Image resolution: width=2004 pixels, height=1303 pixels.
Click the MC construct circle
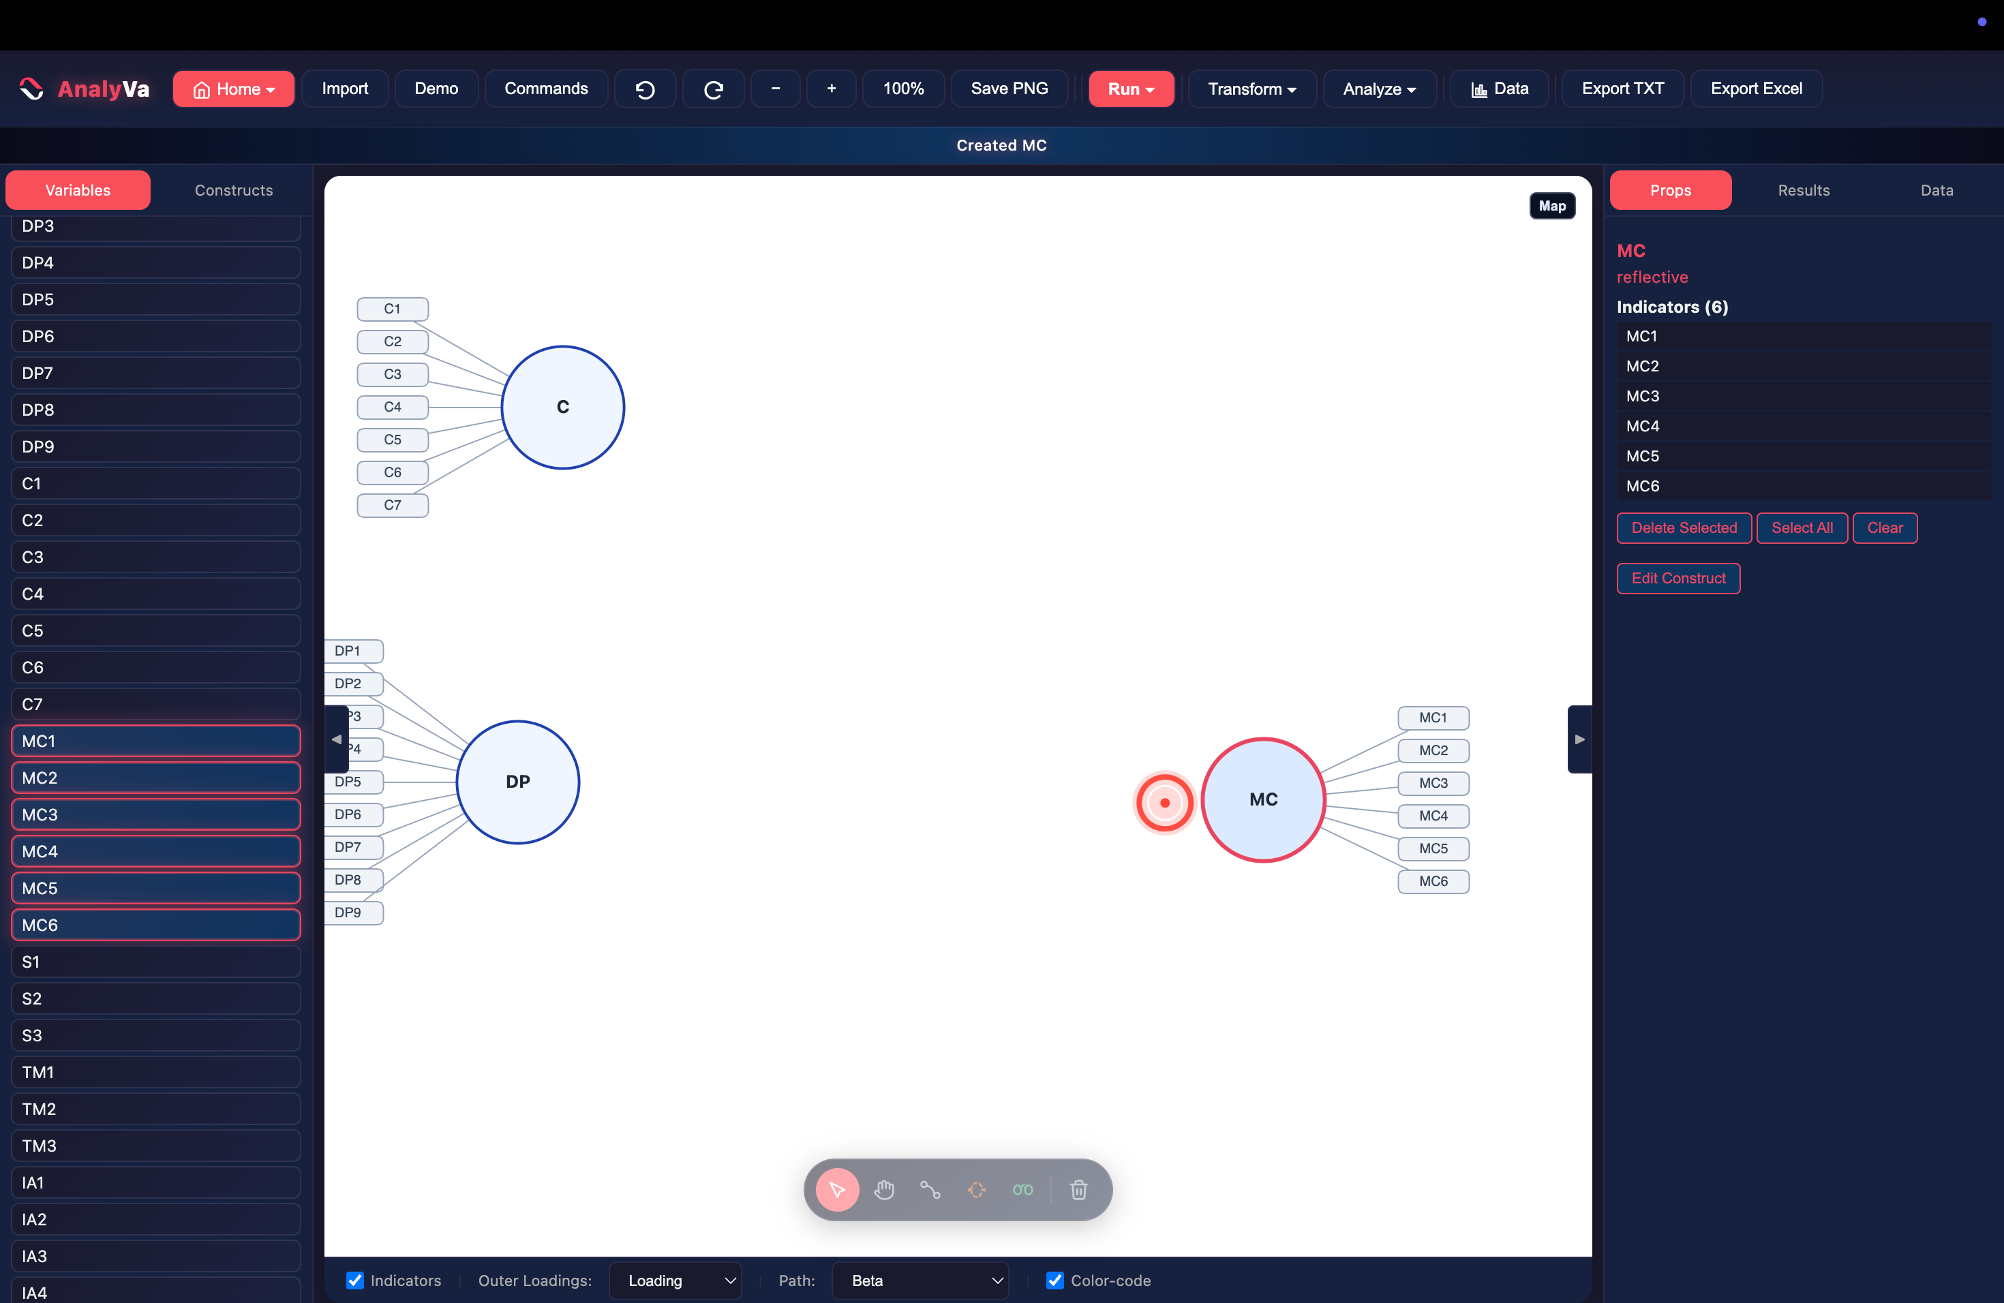click(x=1263, y=799)
